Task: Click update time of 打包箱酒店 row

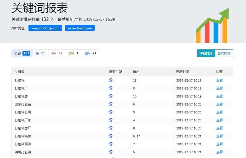Action: pos(189,144)
